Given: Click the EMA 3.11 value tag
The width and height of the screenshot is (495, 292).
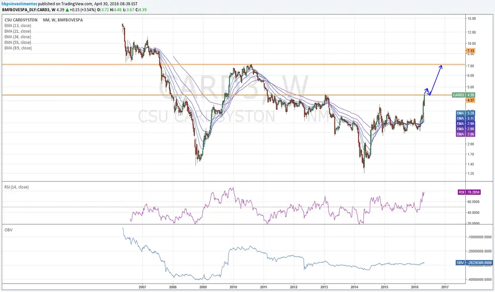Looking at the screenshot, I should (466, 118).
